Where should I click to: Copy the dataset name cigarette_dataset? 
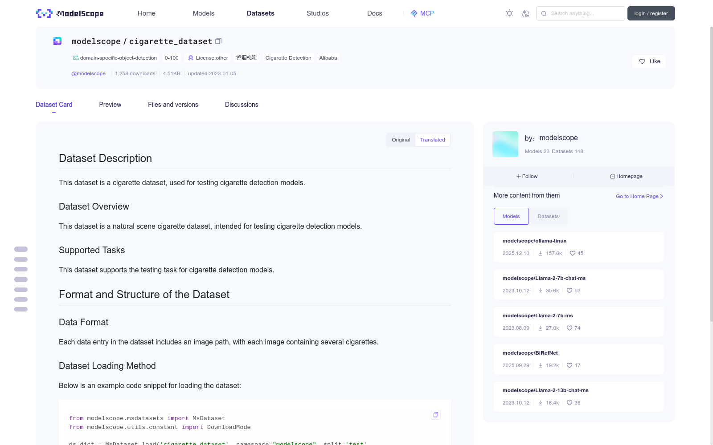(218, 41)
